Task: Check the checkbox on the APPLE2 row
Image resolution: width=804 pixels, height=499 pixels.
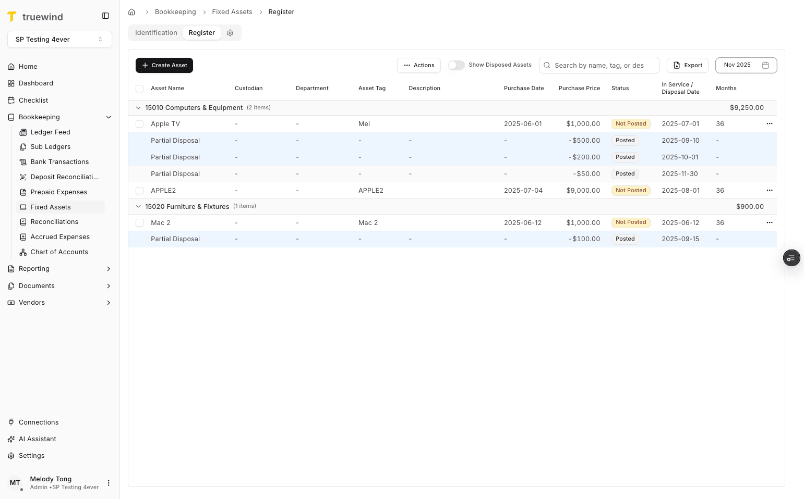Action: pos(139,190)
